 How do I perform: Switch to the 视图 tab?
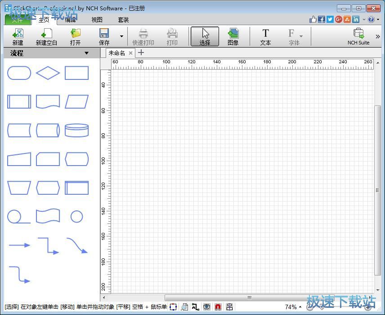[x=97, y=20]
